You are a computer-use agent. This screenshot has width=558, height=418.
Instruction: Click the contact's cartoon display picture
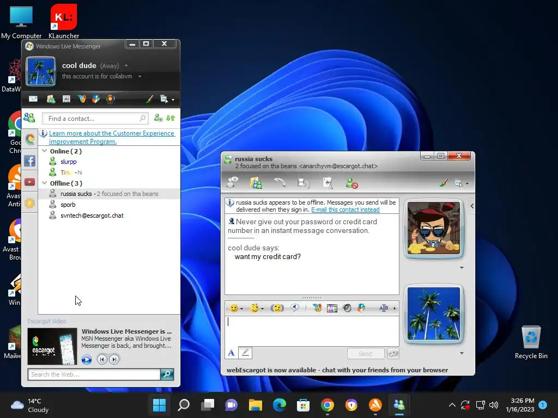433,228
